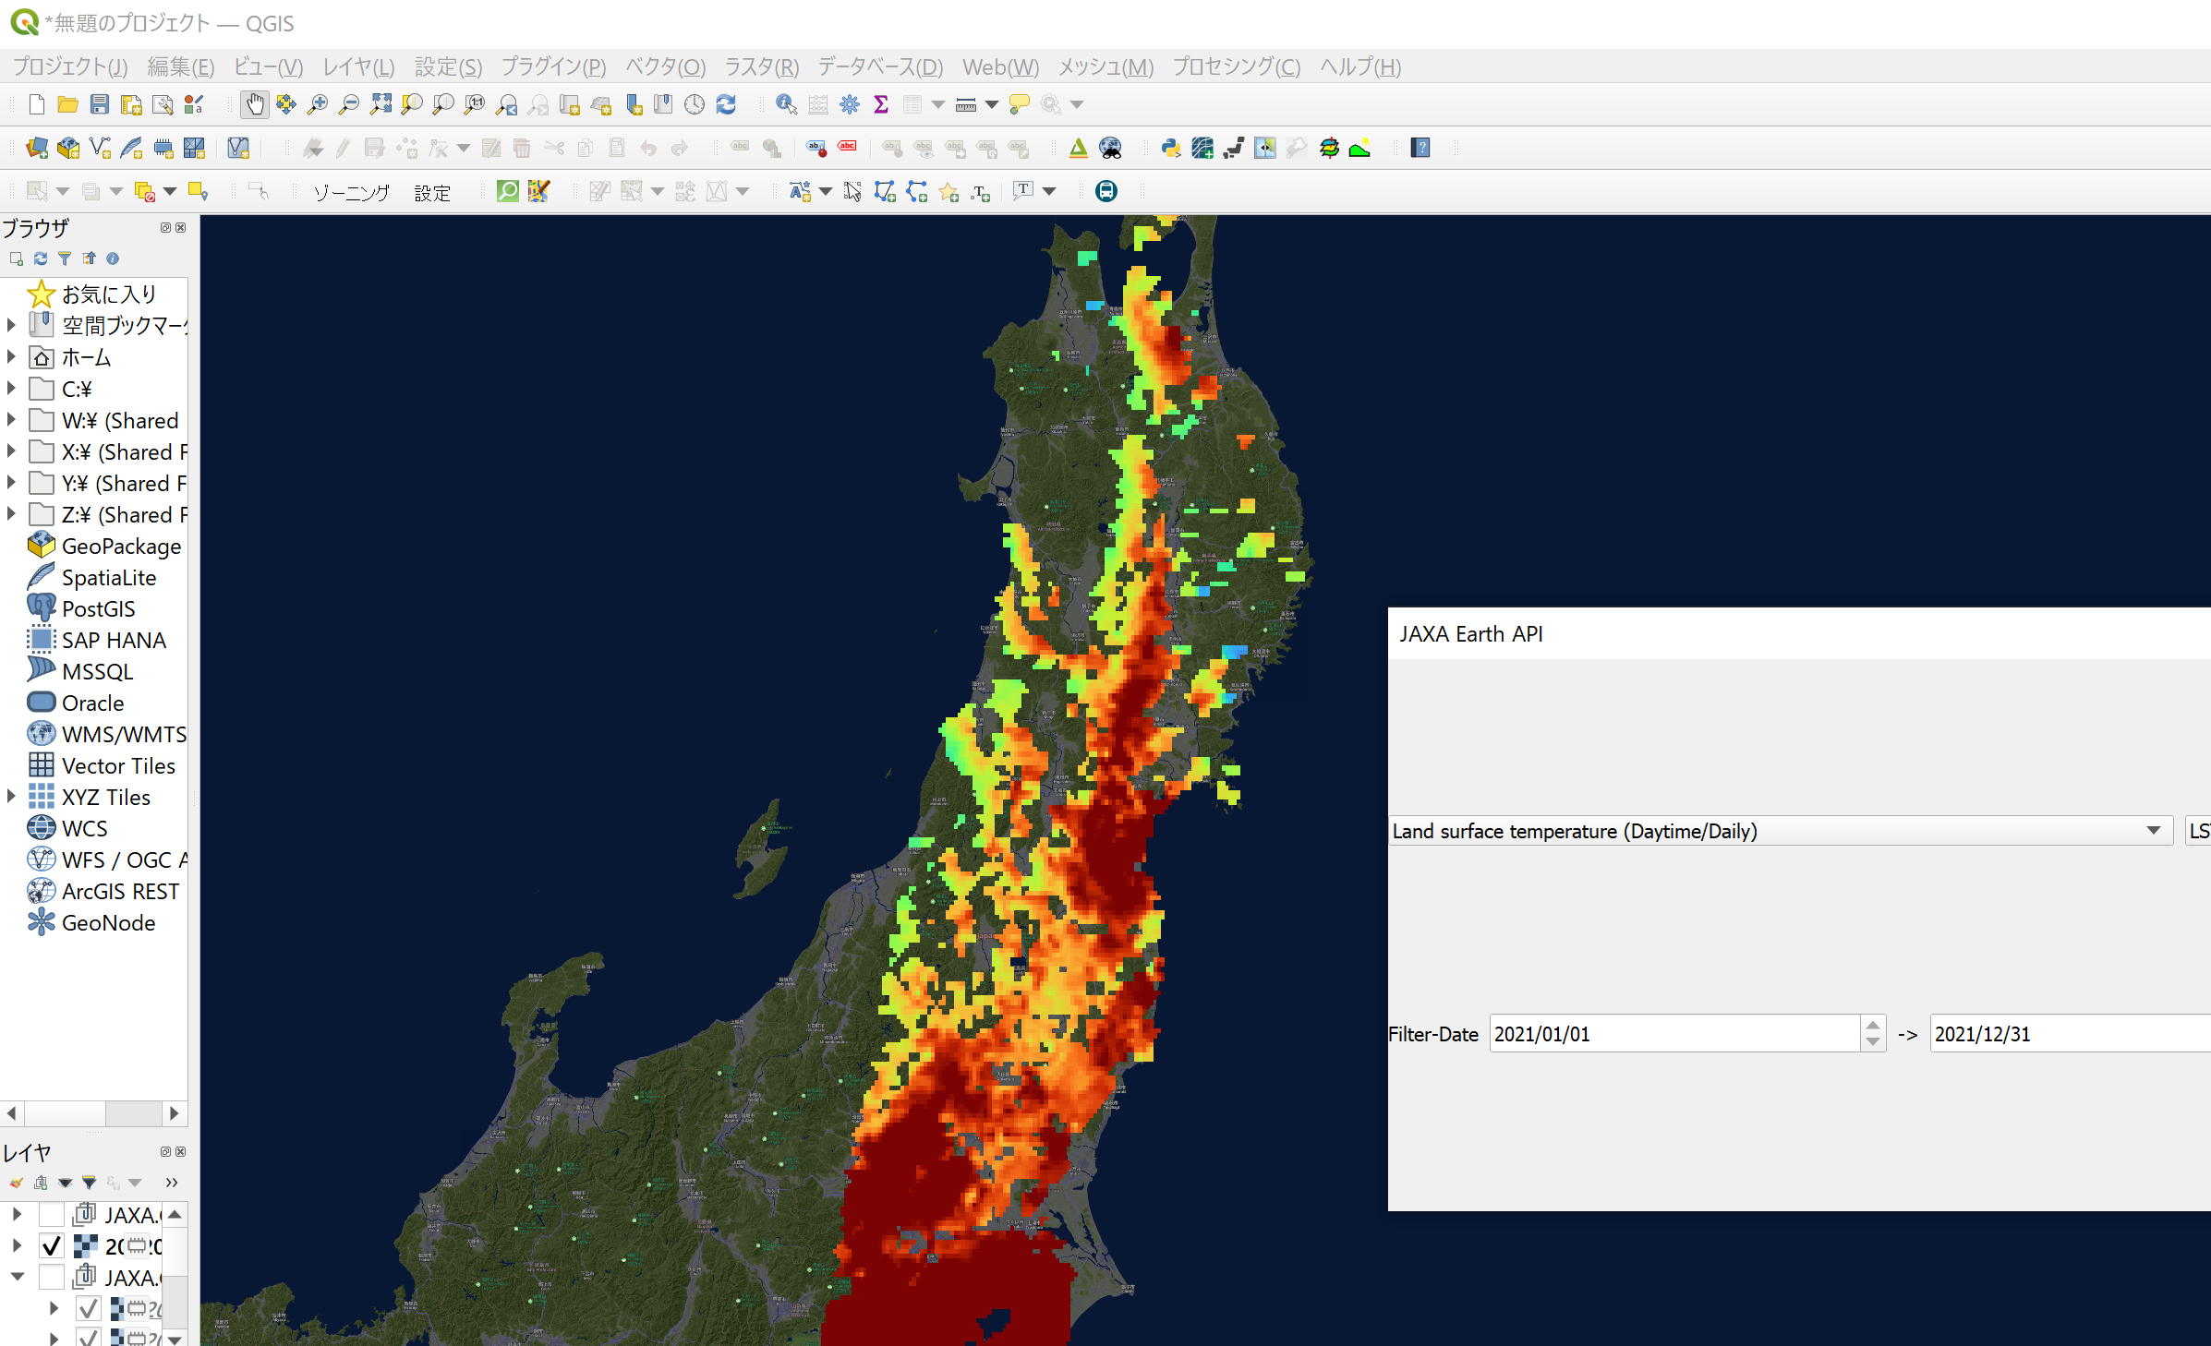The height and width of the screenshot is (1346, 2211).
Task: Expand the ホーム folder in browser
Action: coord(11,357)
